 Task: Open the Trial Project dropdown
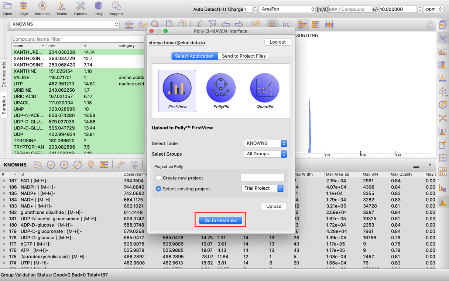[x=263, y=188]
